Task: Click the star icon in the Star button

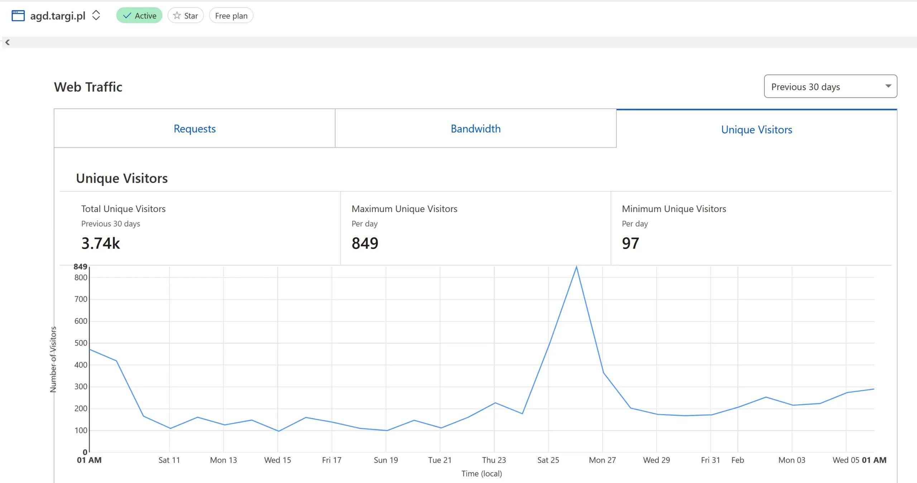Action: coord(177,15)
